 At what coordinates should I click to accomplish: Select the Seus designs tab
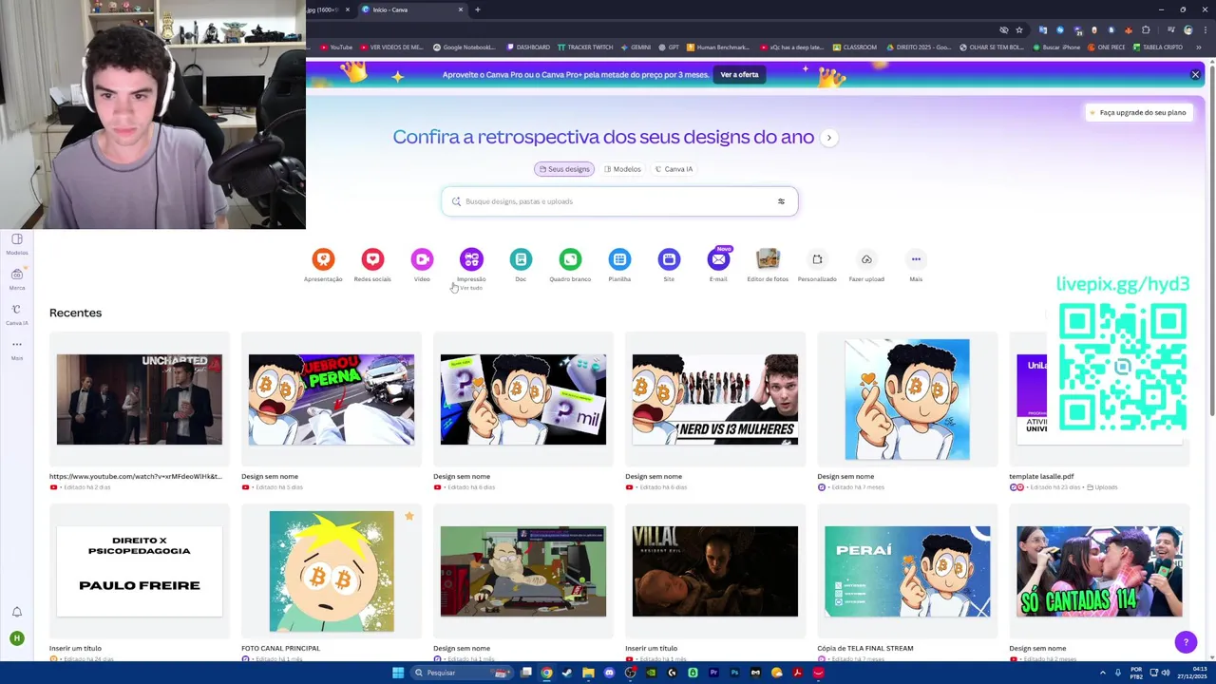click(x=564, y=169)
